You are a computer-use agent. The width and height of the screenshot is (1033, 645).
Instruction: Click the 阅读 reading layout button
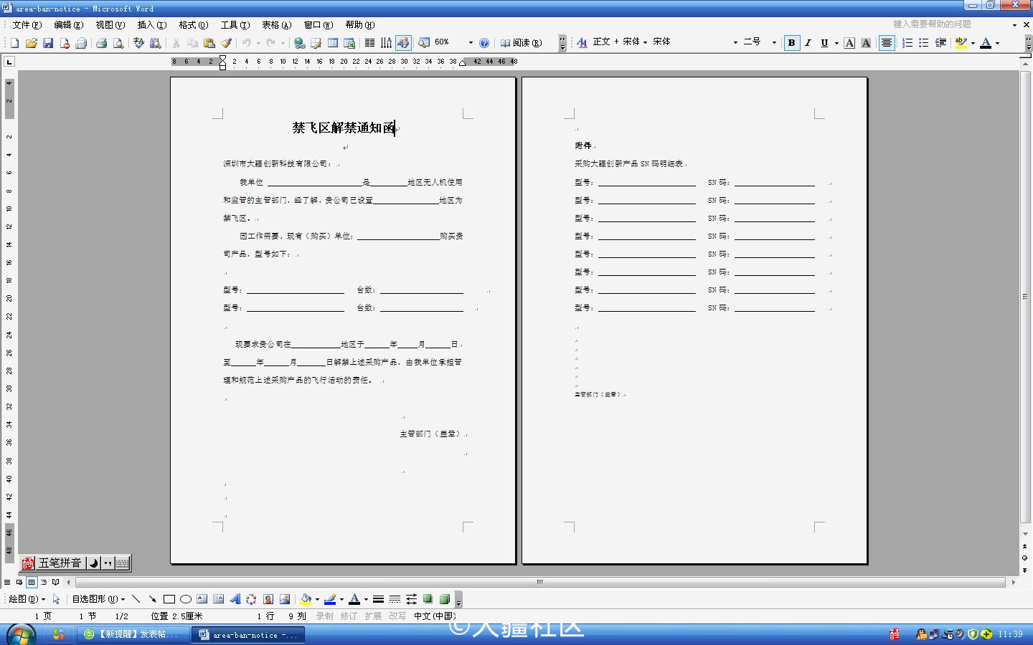(522, 43)
